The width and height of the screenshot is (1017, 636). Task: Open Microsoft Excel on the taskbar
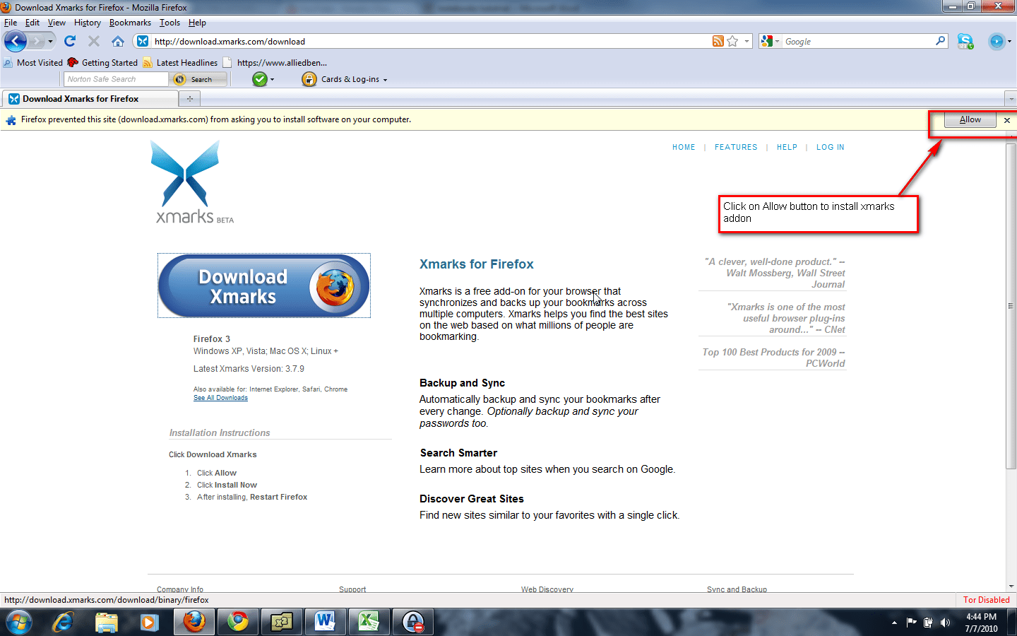pyautogui.click(x=369, y=622)
